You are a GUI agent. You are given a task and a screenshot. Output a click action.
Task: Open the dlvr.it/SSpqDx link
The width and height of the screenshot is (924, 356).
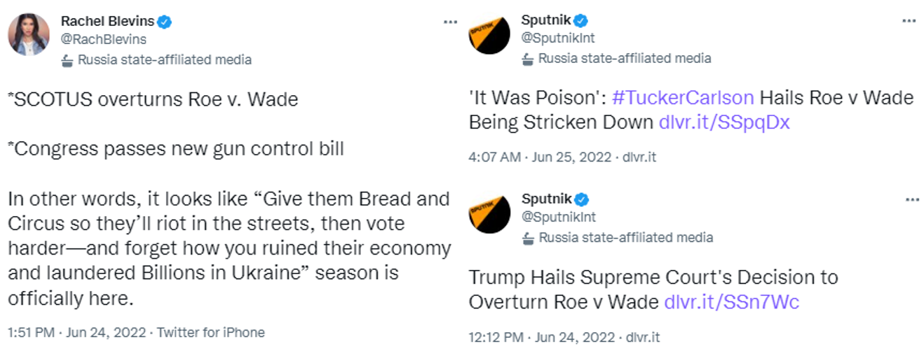point(724,122)
